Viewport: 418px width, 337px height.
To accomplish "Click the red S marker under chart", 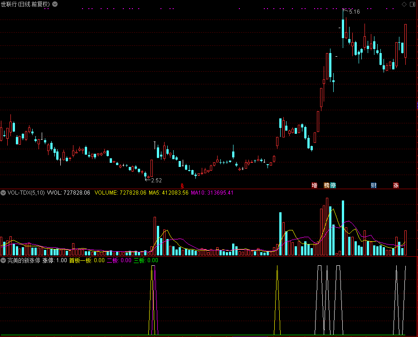I will pyautogui.click(x=182, y=186).
